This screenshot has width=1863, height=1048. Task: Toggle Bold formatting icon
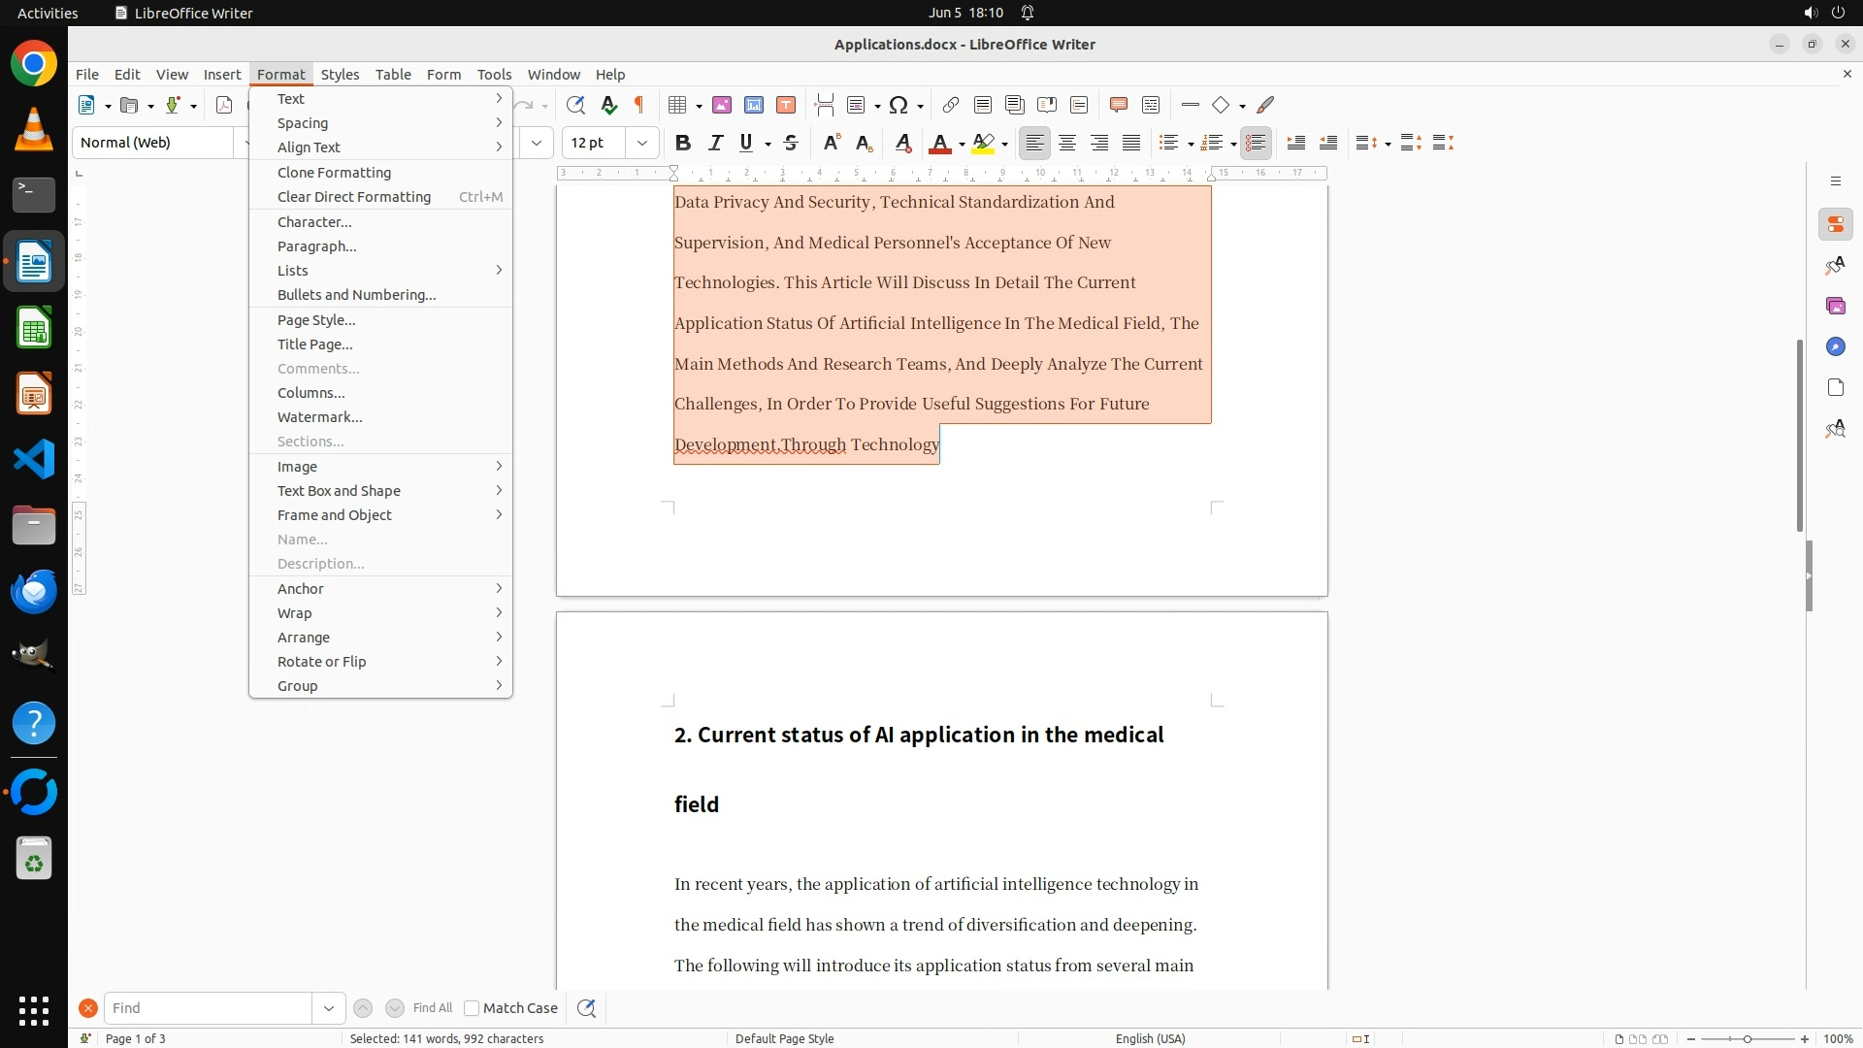pos(683,143)
